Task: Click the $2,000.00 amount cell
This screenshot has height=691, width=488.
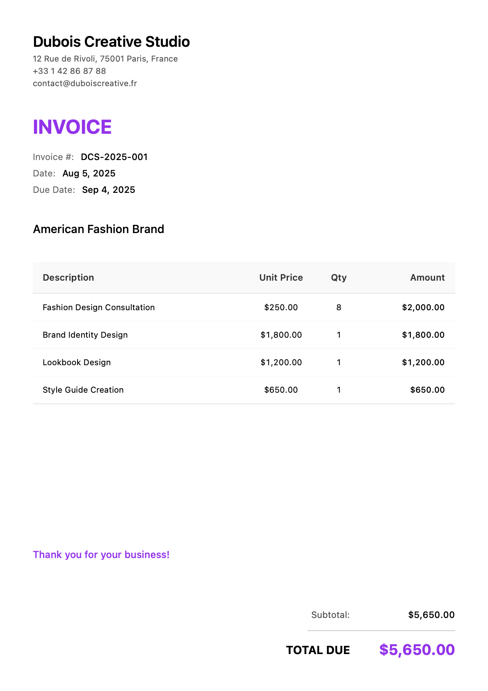Action: [x=423, y=307]
